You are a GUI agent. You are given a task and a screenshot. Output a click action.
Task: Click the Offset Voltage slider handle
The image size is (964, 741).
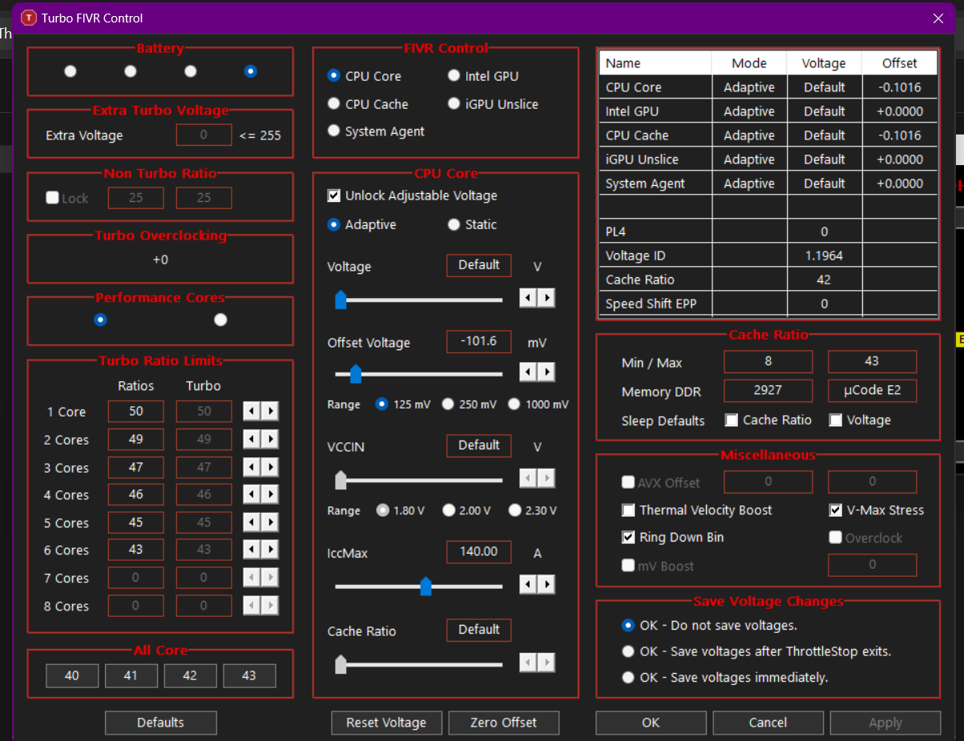click(x=356, y=374)
